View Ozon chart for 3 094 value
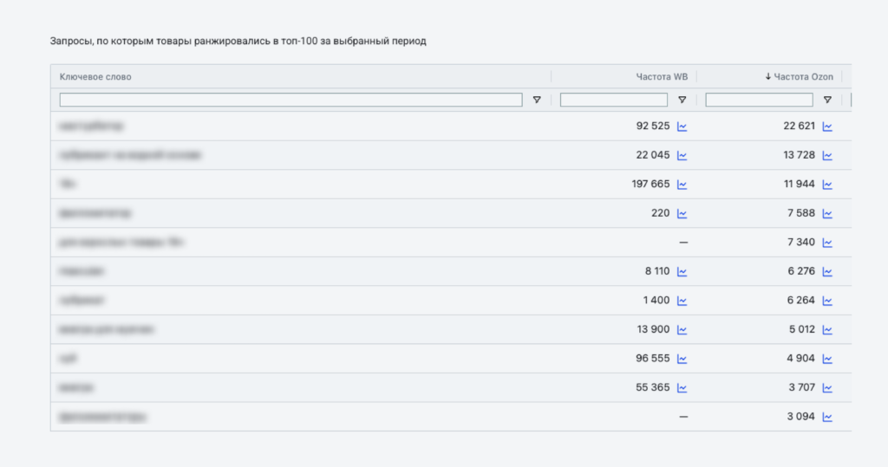 [x=827, y=417]
